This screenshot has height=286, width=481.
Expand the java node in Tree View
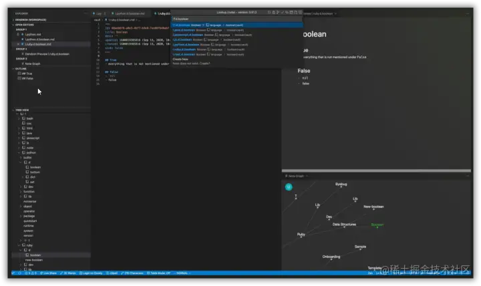[19, 133]
